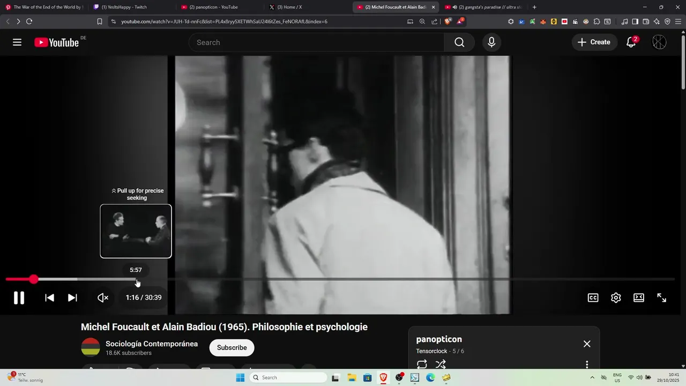Viewport: 686px width, 386px height.
Task: Click the youtube.com address bar URL
Action: click(224, 21)
